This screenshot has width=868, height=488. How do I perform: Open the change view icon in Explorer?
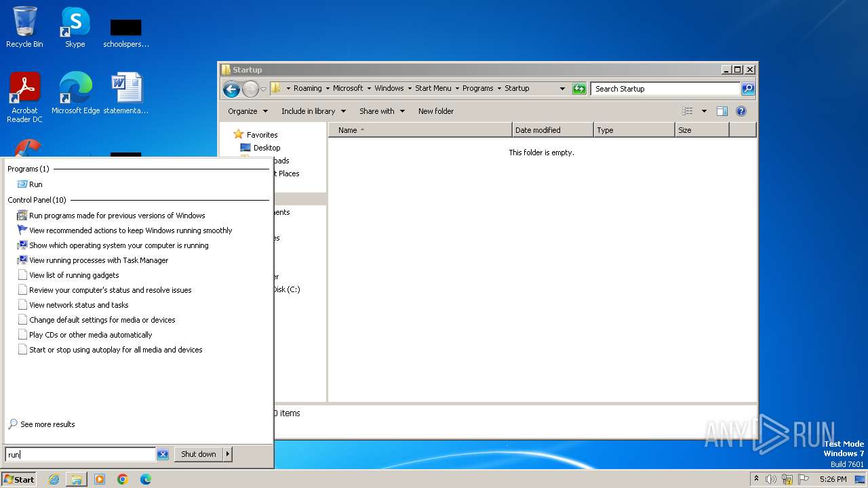688,111
